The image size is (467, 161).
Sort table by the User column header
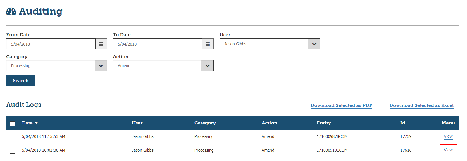tap(137, 123)
